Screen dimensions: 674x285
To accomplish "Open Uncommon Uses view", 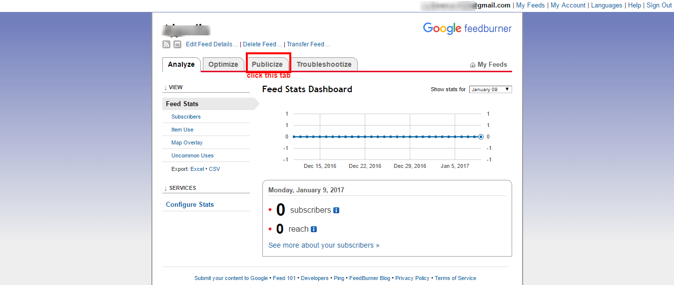I will (x=192, y=155).
